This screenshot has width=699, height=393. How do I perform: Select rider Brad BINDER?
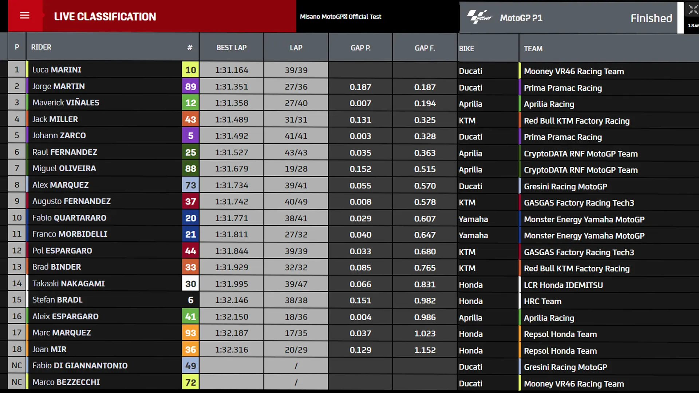tap(56, 267)
